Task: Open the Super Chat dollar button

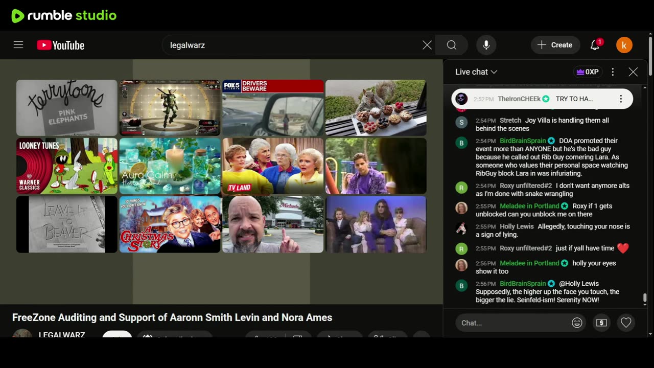Action: (601, 323)
